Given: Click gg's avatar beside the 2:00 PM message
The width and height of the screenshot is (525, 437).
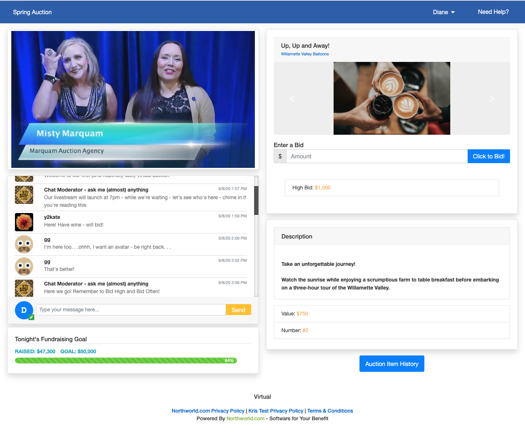Looking at the screenshot, I should (x=24, y=244).
